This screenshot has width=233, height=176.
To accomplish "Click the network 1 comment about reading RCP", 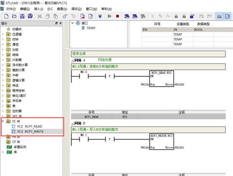I will click(x=148, y=67).
